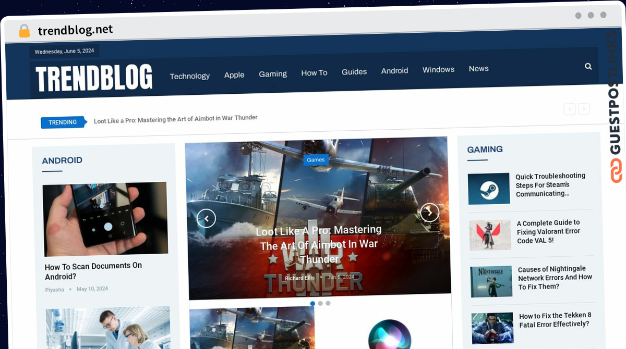Select the third slider pagination dot

click(328, 303)
